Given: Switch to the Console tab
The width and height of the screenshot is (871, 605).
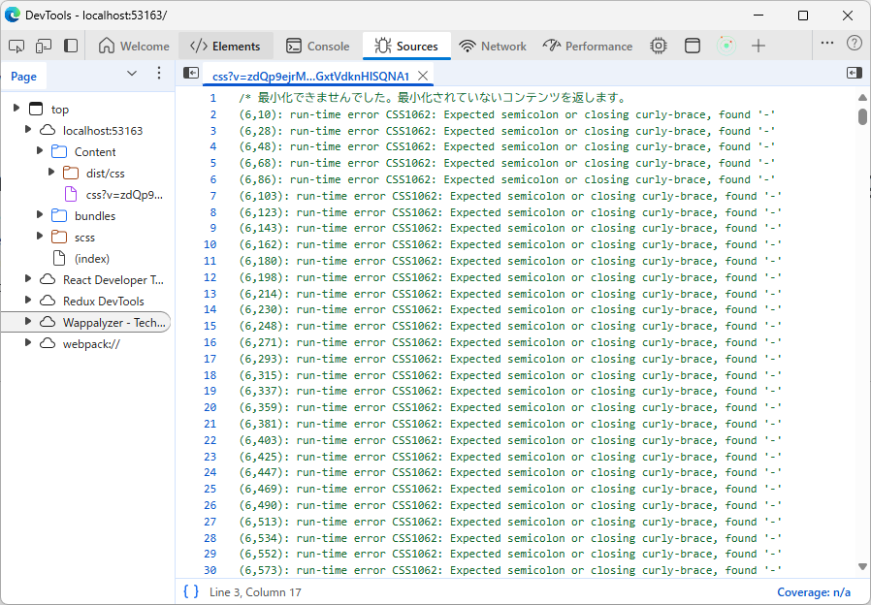Looking at the screenshot, I should (x=317, y=46).
